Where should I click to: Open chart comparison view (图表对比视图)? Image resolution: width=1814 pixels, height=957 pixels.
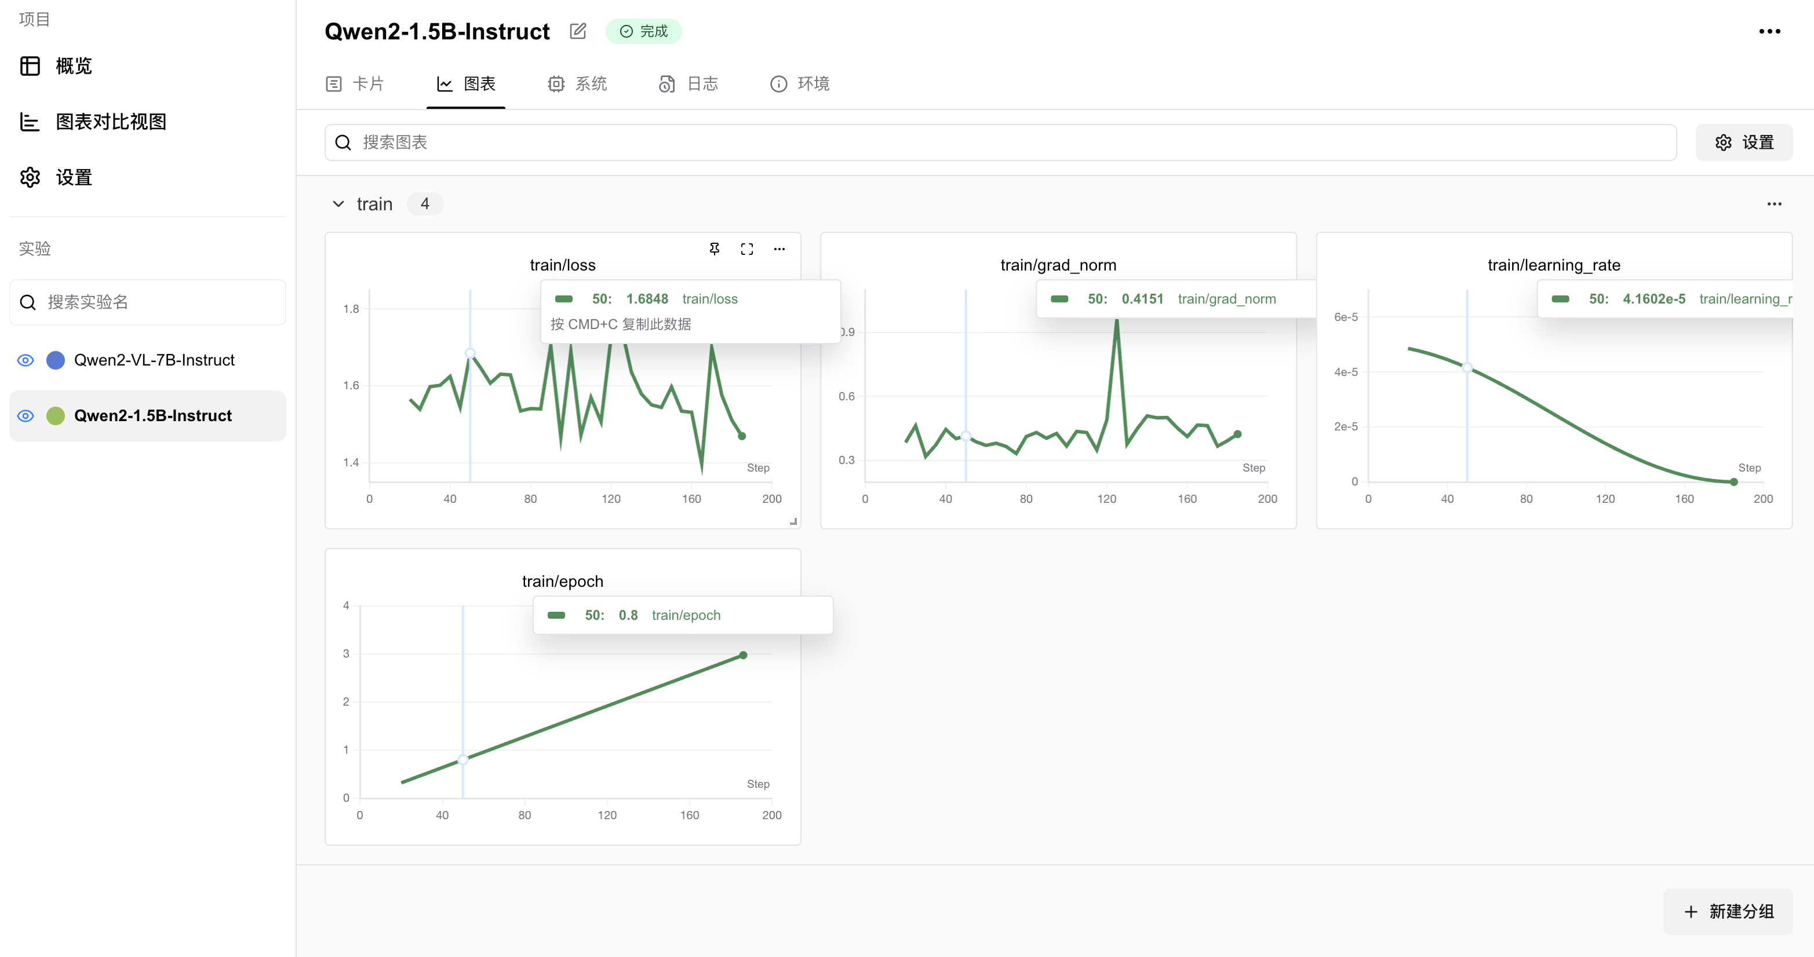coord(111,122)
